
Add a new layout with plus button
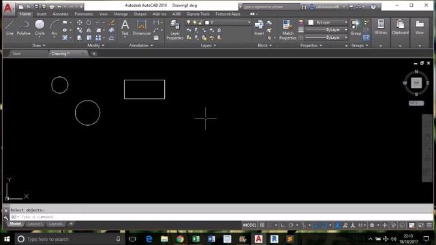coord(71,224)
